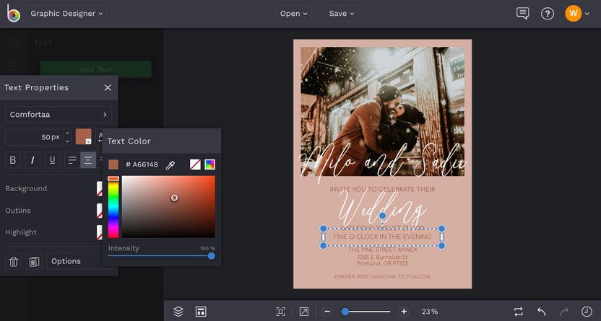
Task: Select 'THE PINE STREET ANNEX' text
Action: tap(383, 250)
